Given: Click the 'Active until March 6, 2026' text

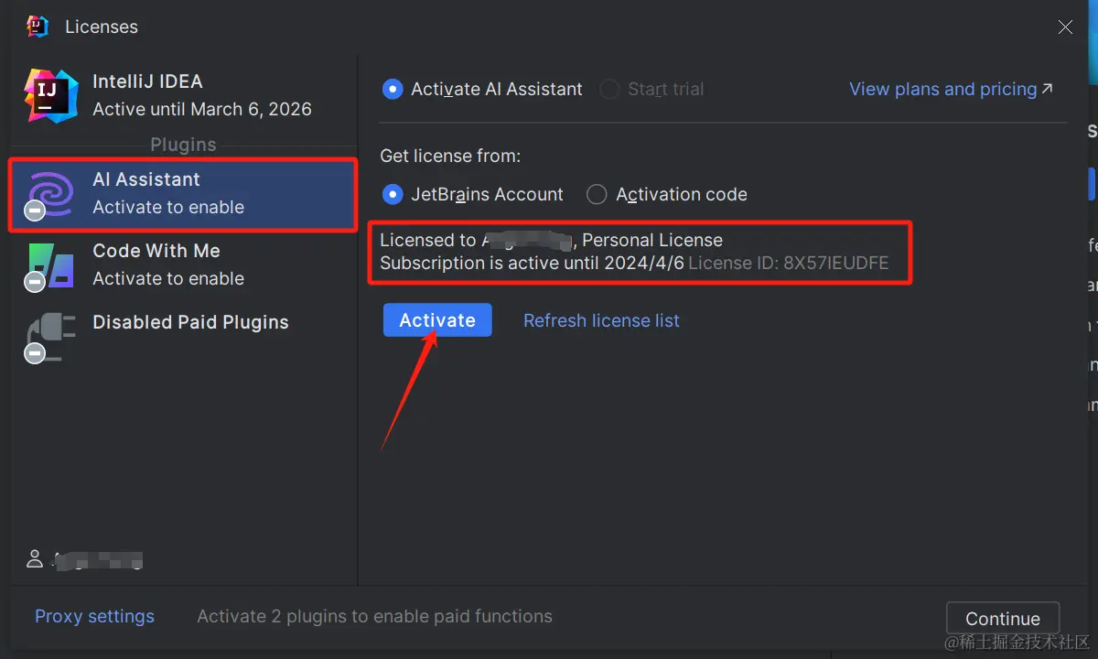Looking at the screenshot, I should [x=202, y=109].
